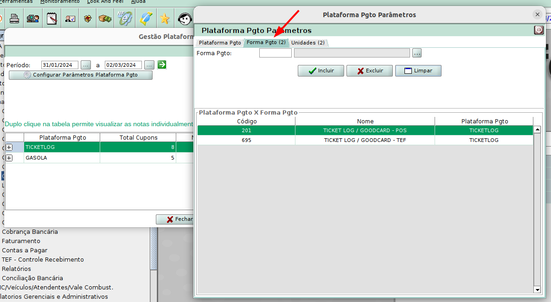The height and width of the screenshot is (302, 551).
Task: Click the red power icon in parameters panel
Action: (x=538, y=30)
